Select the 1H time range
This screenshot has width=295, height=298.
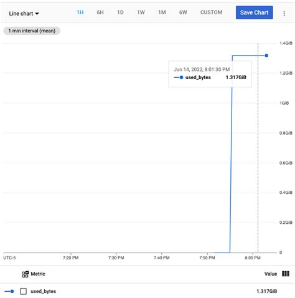click(x=80, y=12)
